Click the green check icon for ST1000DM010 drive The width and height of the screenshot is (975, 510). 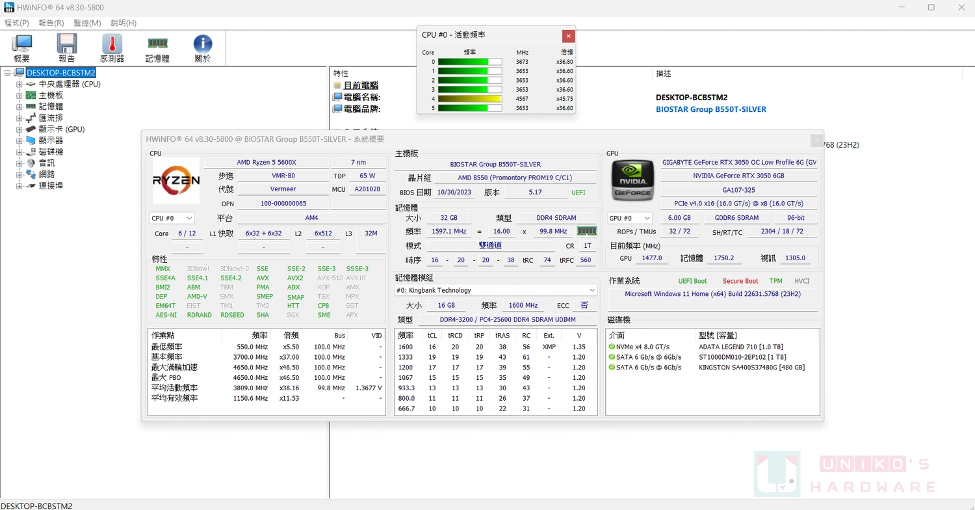click(612, 357)
